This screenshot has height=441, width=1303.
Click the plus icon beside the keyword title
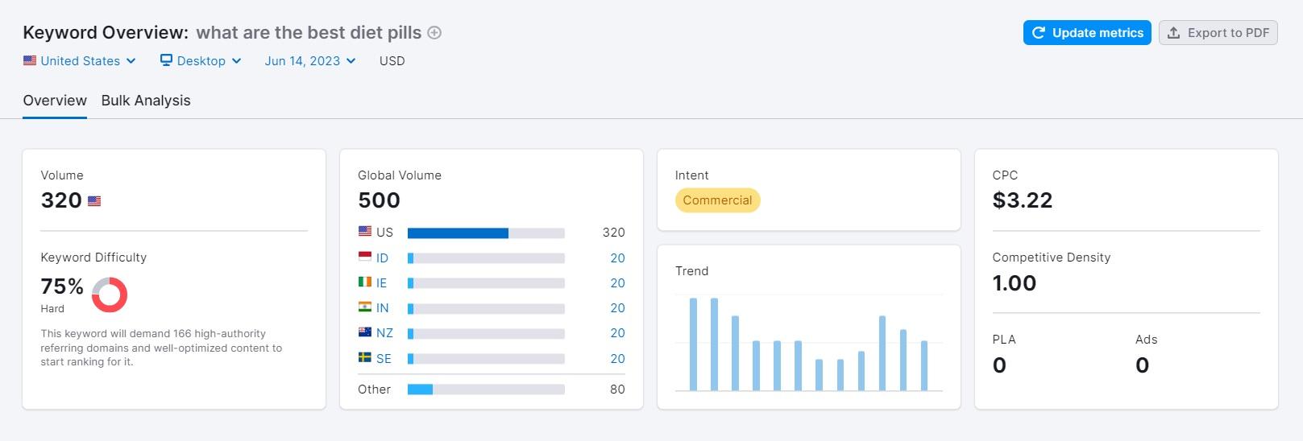pyautogui.click(x=434, y=33)
